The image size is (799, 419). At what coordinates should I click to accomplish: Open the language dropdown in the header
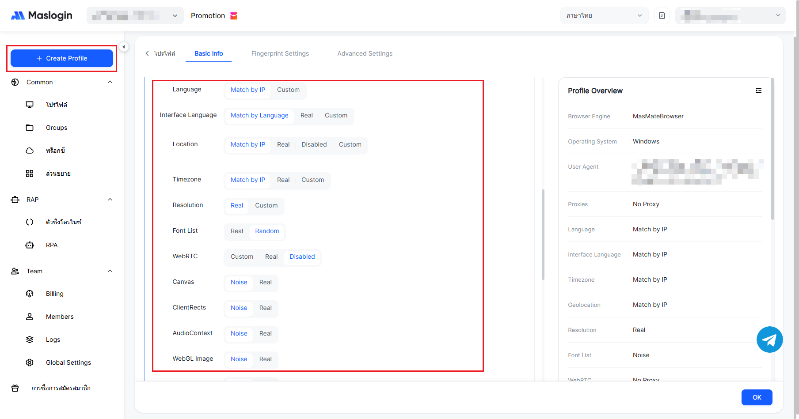pos(604,15)
